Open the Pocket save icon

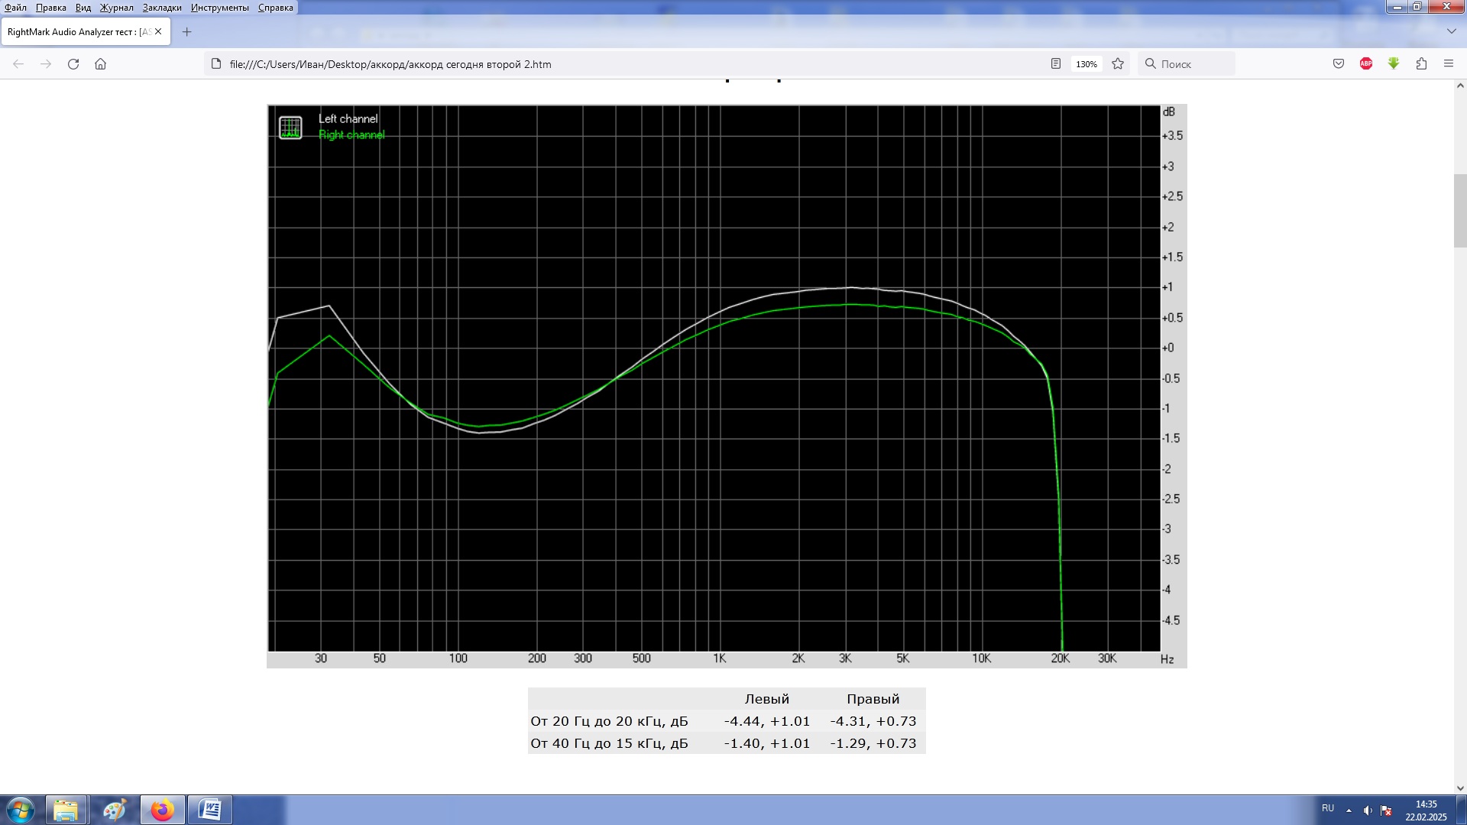coord(1339,64)
